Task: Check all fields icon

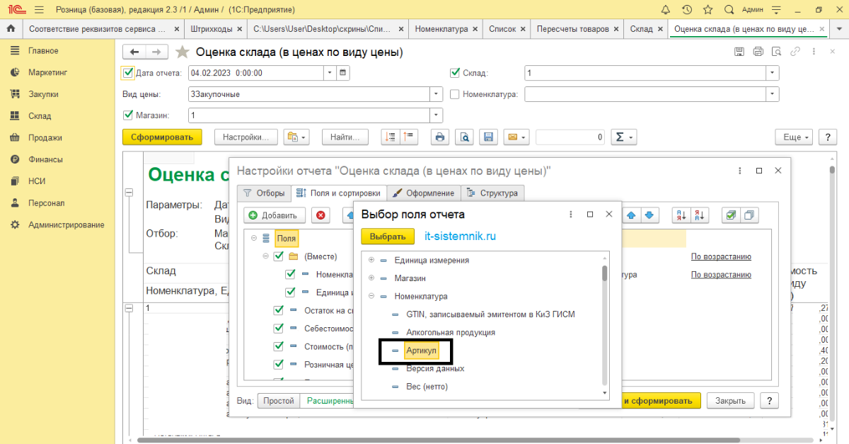Action: pos(731,215)
